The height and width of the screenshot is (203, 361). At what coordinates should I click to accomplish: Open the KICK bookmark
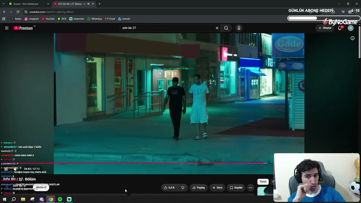tap(62, 19)
